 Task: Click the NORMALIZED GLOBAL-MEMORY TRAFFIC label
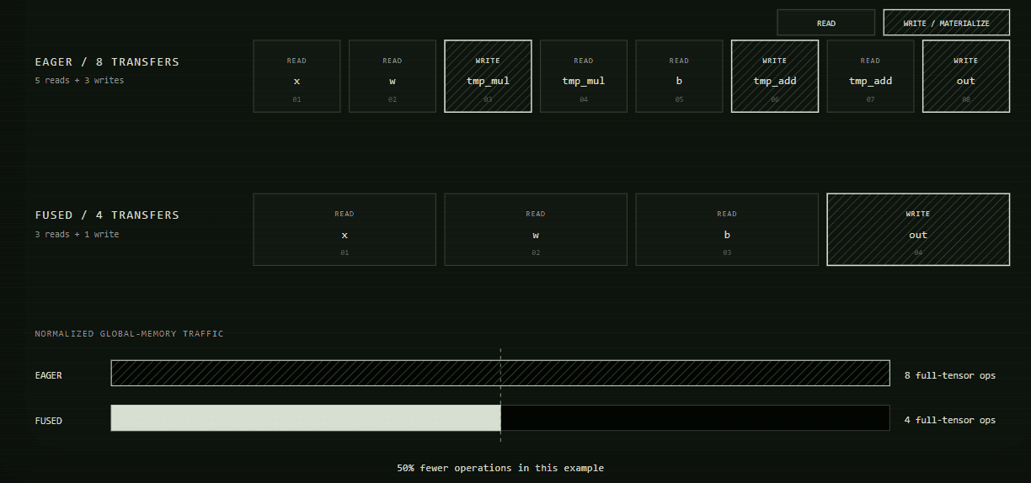(129, 334)
